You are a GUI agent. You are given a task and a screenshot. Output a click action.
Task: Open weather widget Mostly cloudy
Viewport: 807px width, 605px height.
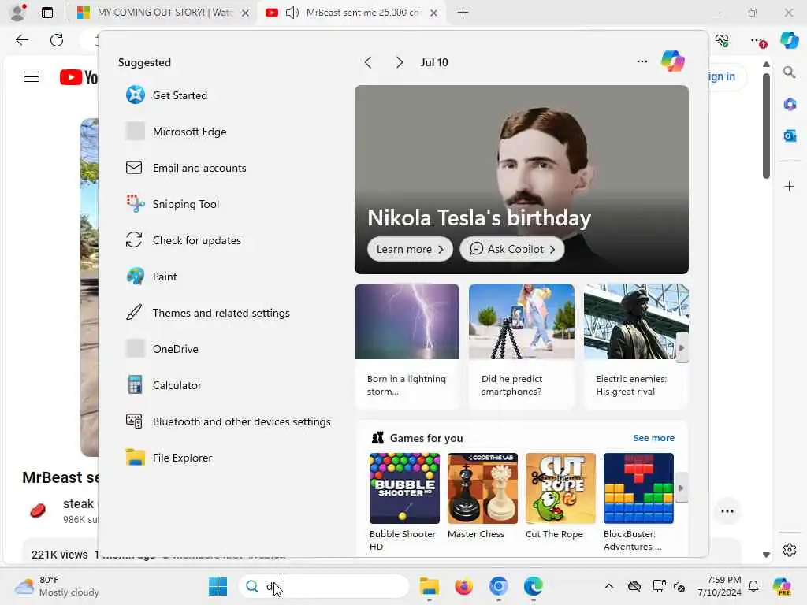point(57,586)
